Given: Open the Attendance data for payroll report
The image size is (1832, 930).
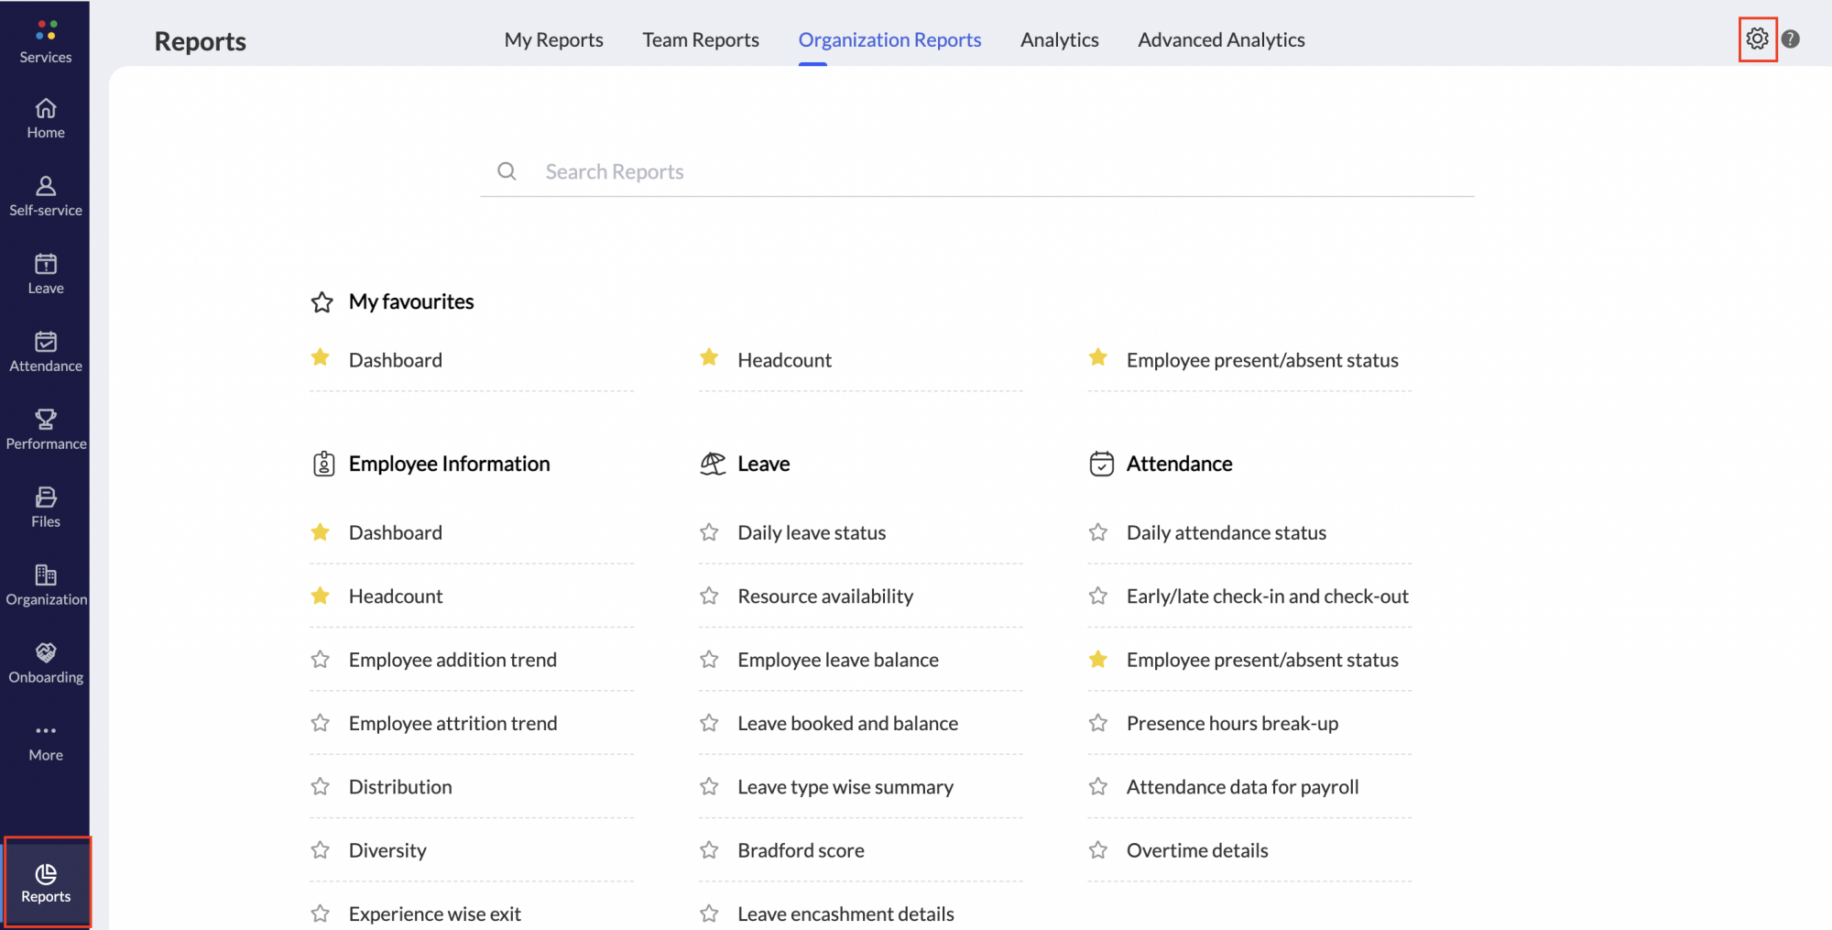Looking at the screenshot, I should click(1242, 787).
